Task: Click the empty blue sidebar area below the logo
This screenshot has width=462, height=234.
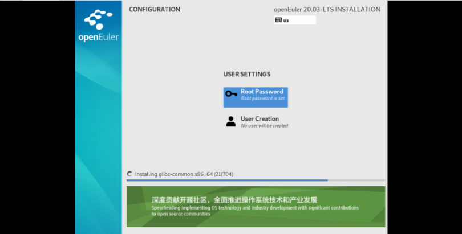Action: (98, 142)
